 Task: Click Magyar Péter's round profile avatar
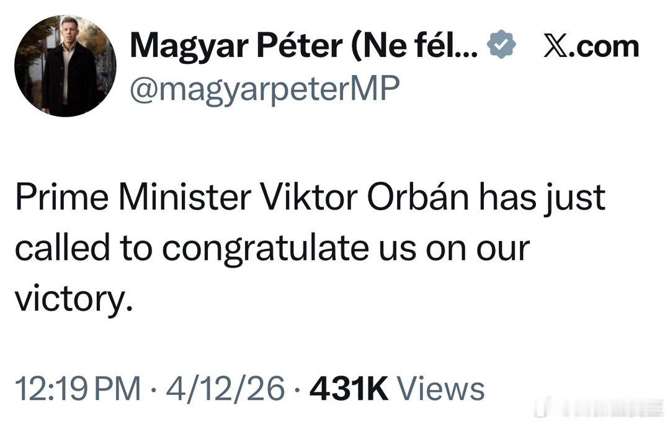[x=65, y=66]
